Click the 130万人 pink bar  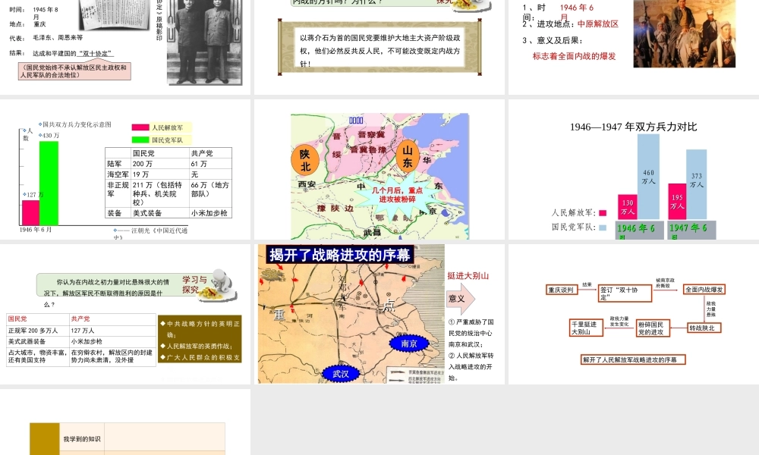(x=628, y=207)
